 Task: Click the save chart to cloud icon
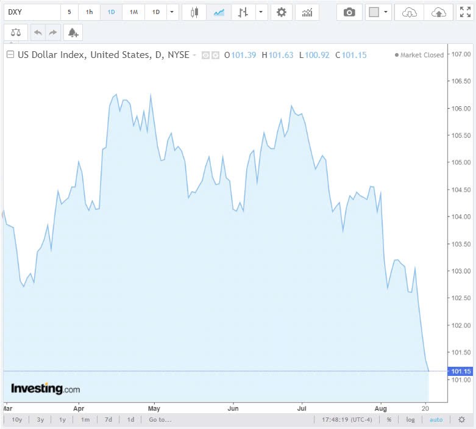[x=438, y=12]
